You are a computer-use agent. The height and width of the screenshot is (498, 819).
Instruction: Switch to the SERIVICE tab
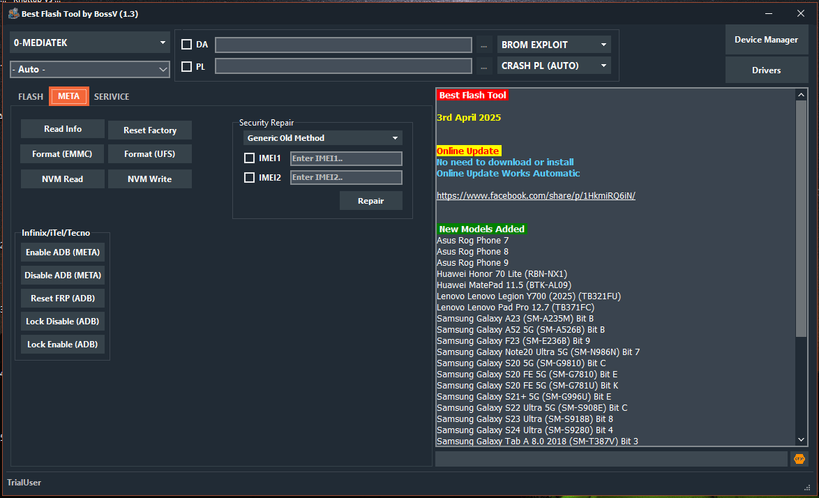(111, 96)
